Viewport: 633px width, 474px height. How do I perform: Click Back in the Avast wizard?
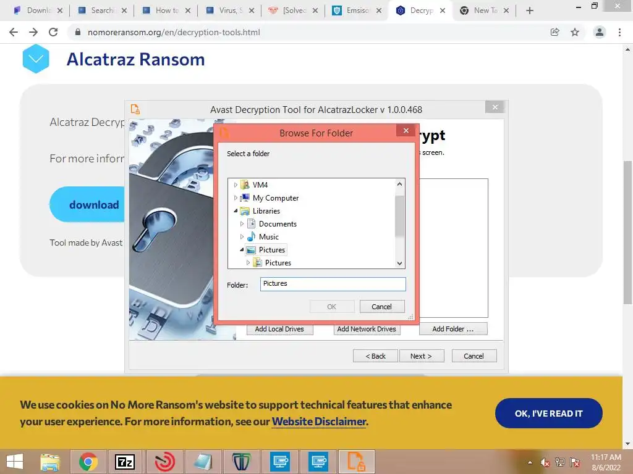(x=375, y=356)
